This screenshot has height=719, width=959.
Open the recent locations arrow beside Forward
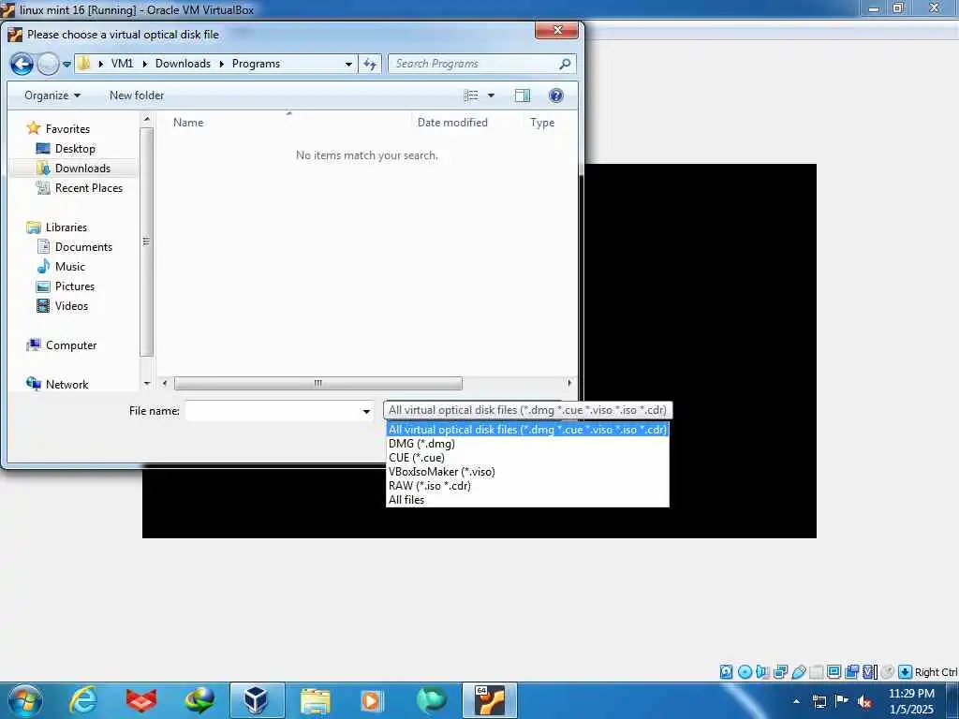(66, 65)
